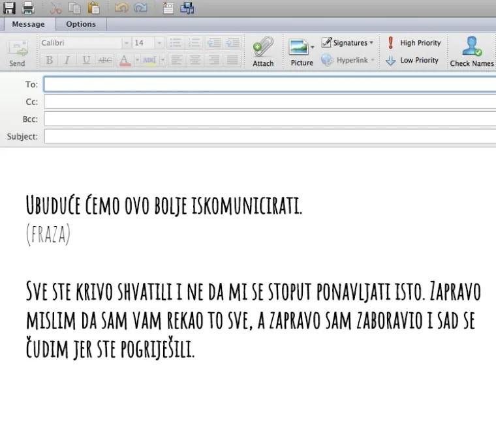The width and height of the screenshot is (496, 425).
Task: Click the Undo arrow icon
Action: (121, 8)
